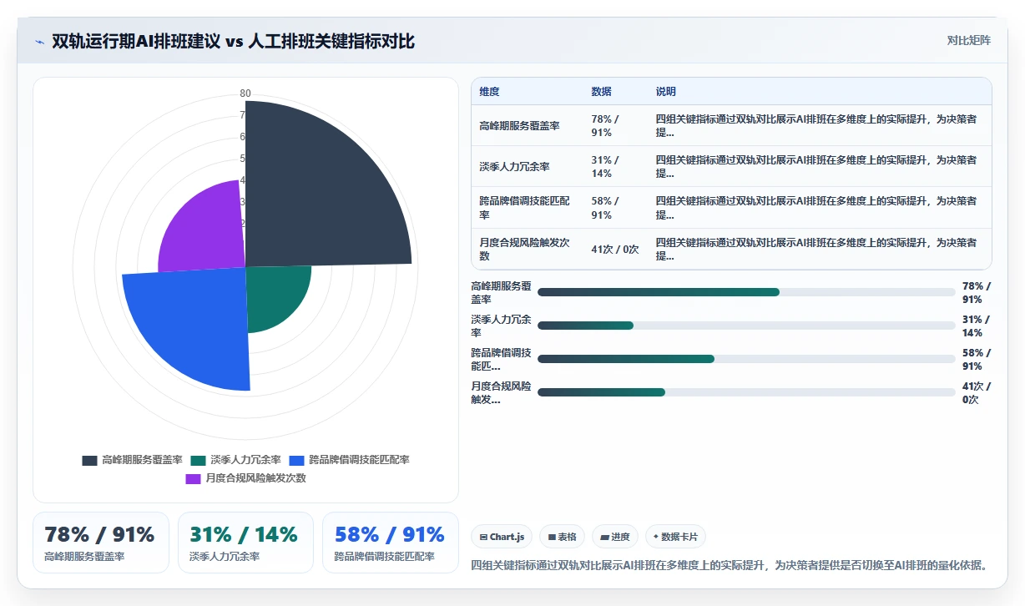This screenshot has height=606, width=1025.
Task: Click the 58% / 91% table value
Action: click(605, 208)
